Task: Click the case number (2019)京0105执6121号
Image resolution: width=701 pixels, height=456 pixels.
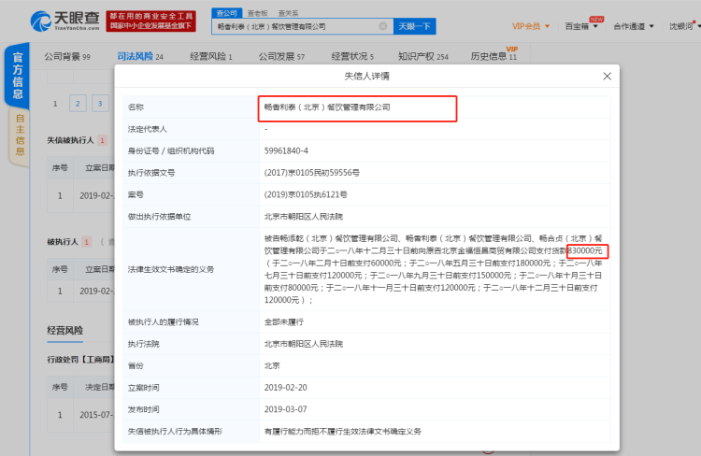Action: point(306,195)
